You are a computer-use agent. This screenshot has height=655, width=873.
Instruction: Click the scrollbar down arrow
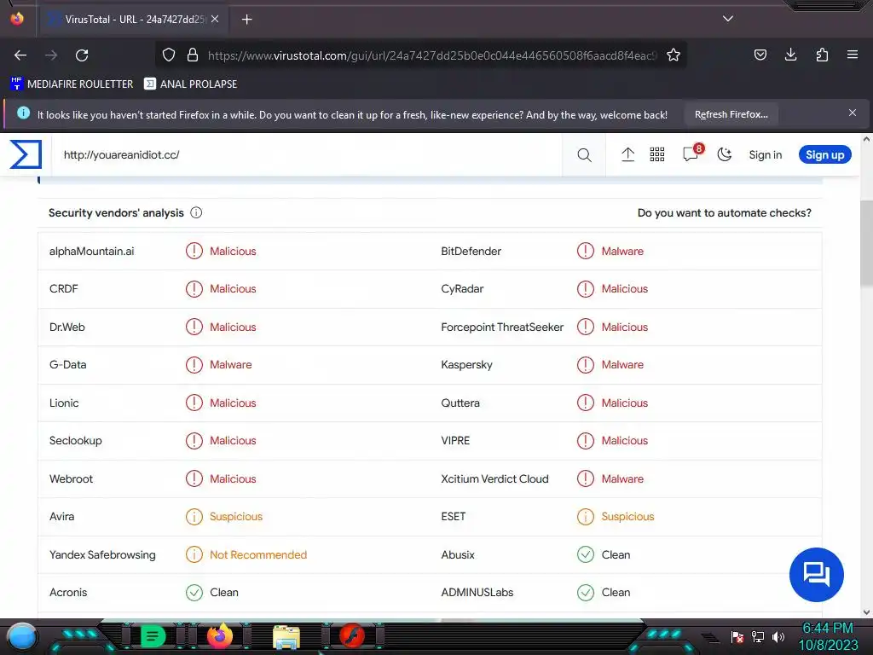coord(866,612)
